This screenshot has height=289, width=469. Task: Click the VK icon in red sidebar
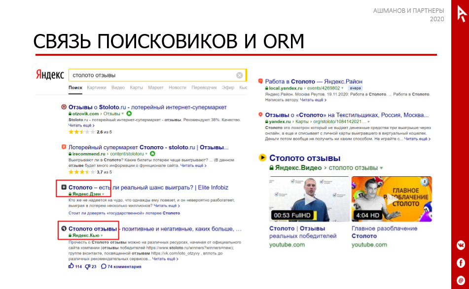(461, 245)
